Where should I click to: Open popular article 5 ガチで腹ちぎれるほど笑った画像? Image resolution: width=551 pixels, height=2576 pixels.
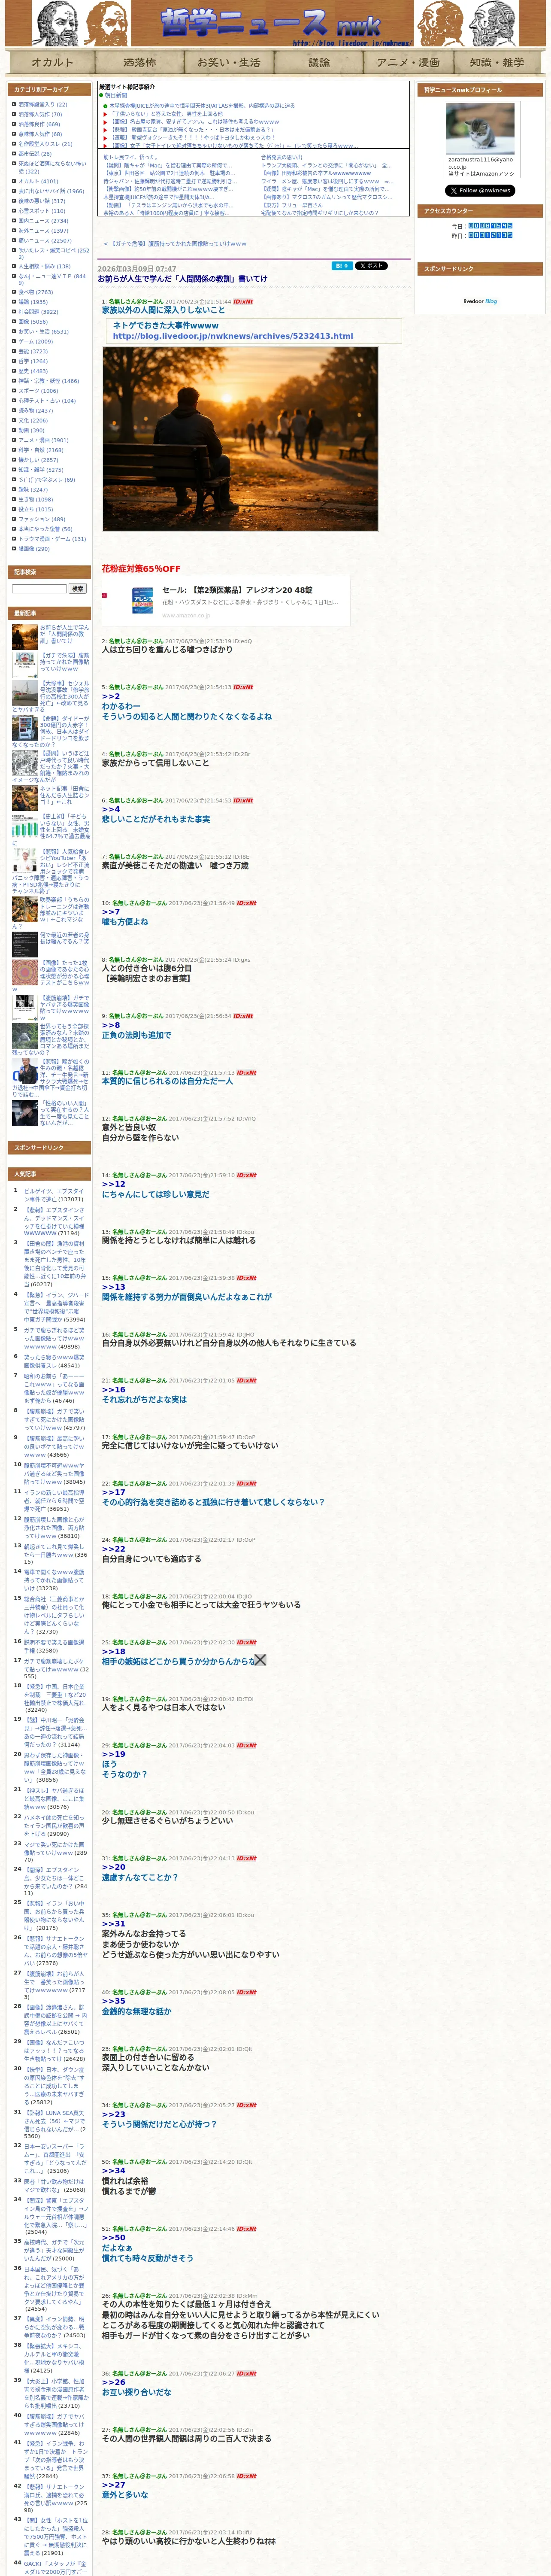coord(54,1339)
